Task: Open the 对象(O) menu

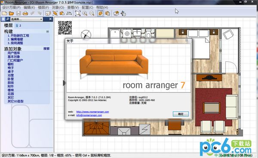Action: click(x=58, y=8)
